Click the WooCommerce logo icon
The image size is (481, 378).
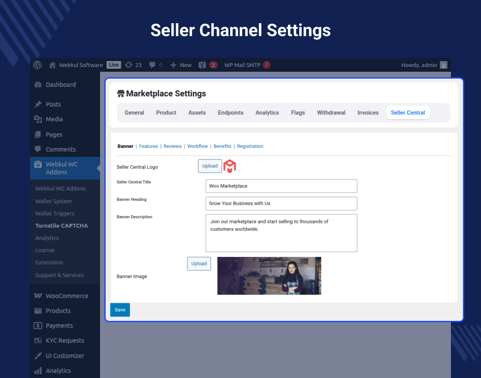coord(38,296)
